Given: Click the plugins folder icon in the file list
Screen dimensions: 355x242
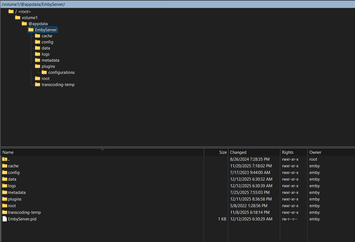Looking at the screenshot, I should pyautogui.click(x=5, y=199).
